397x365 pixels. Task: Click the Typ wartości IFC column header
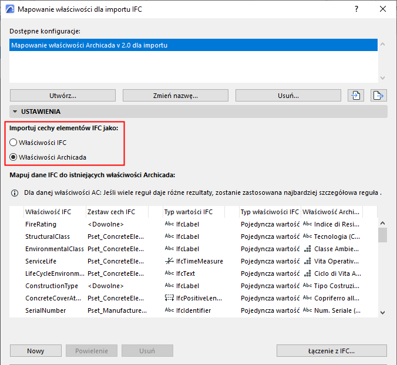(194, 212)
